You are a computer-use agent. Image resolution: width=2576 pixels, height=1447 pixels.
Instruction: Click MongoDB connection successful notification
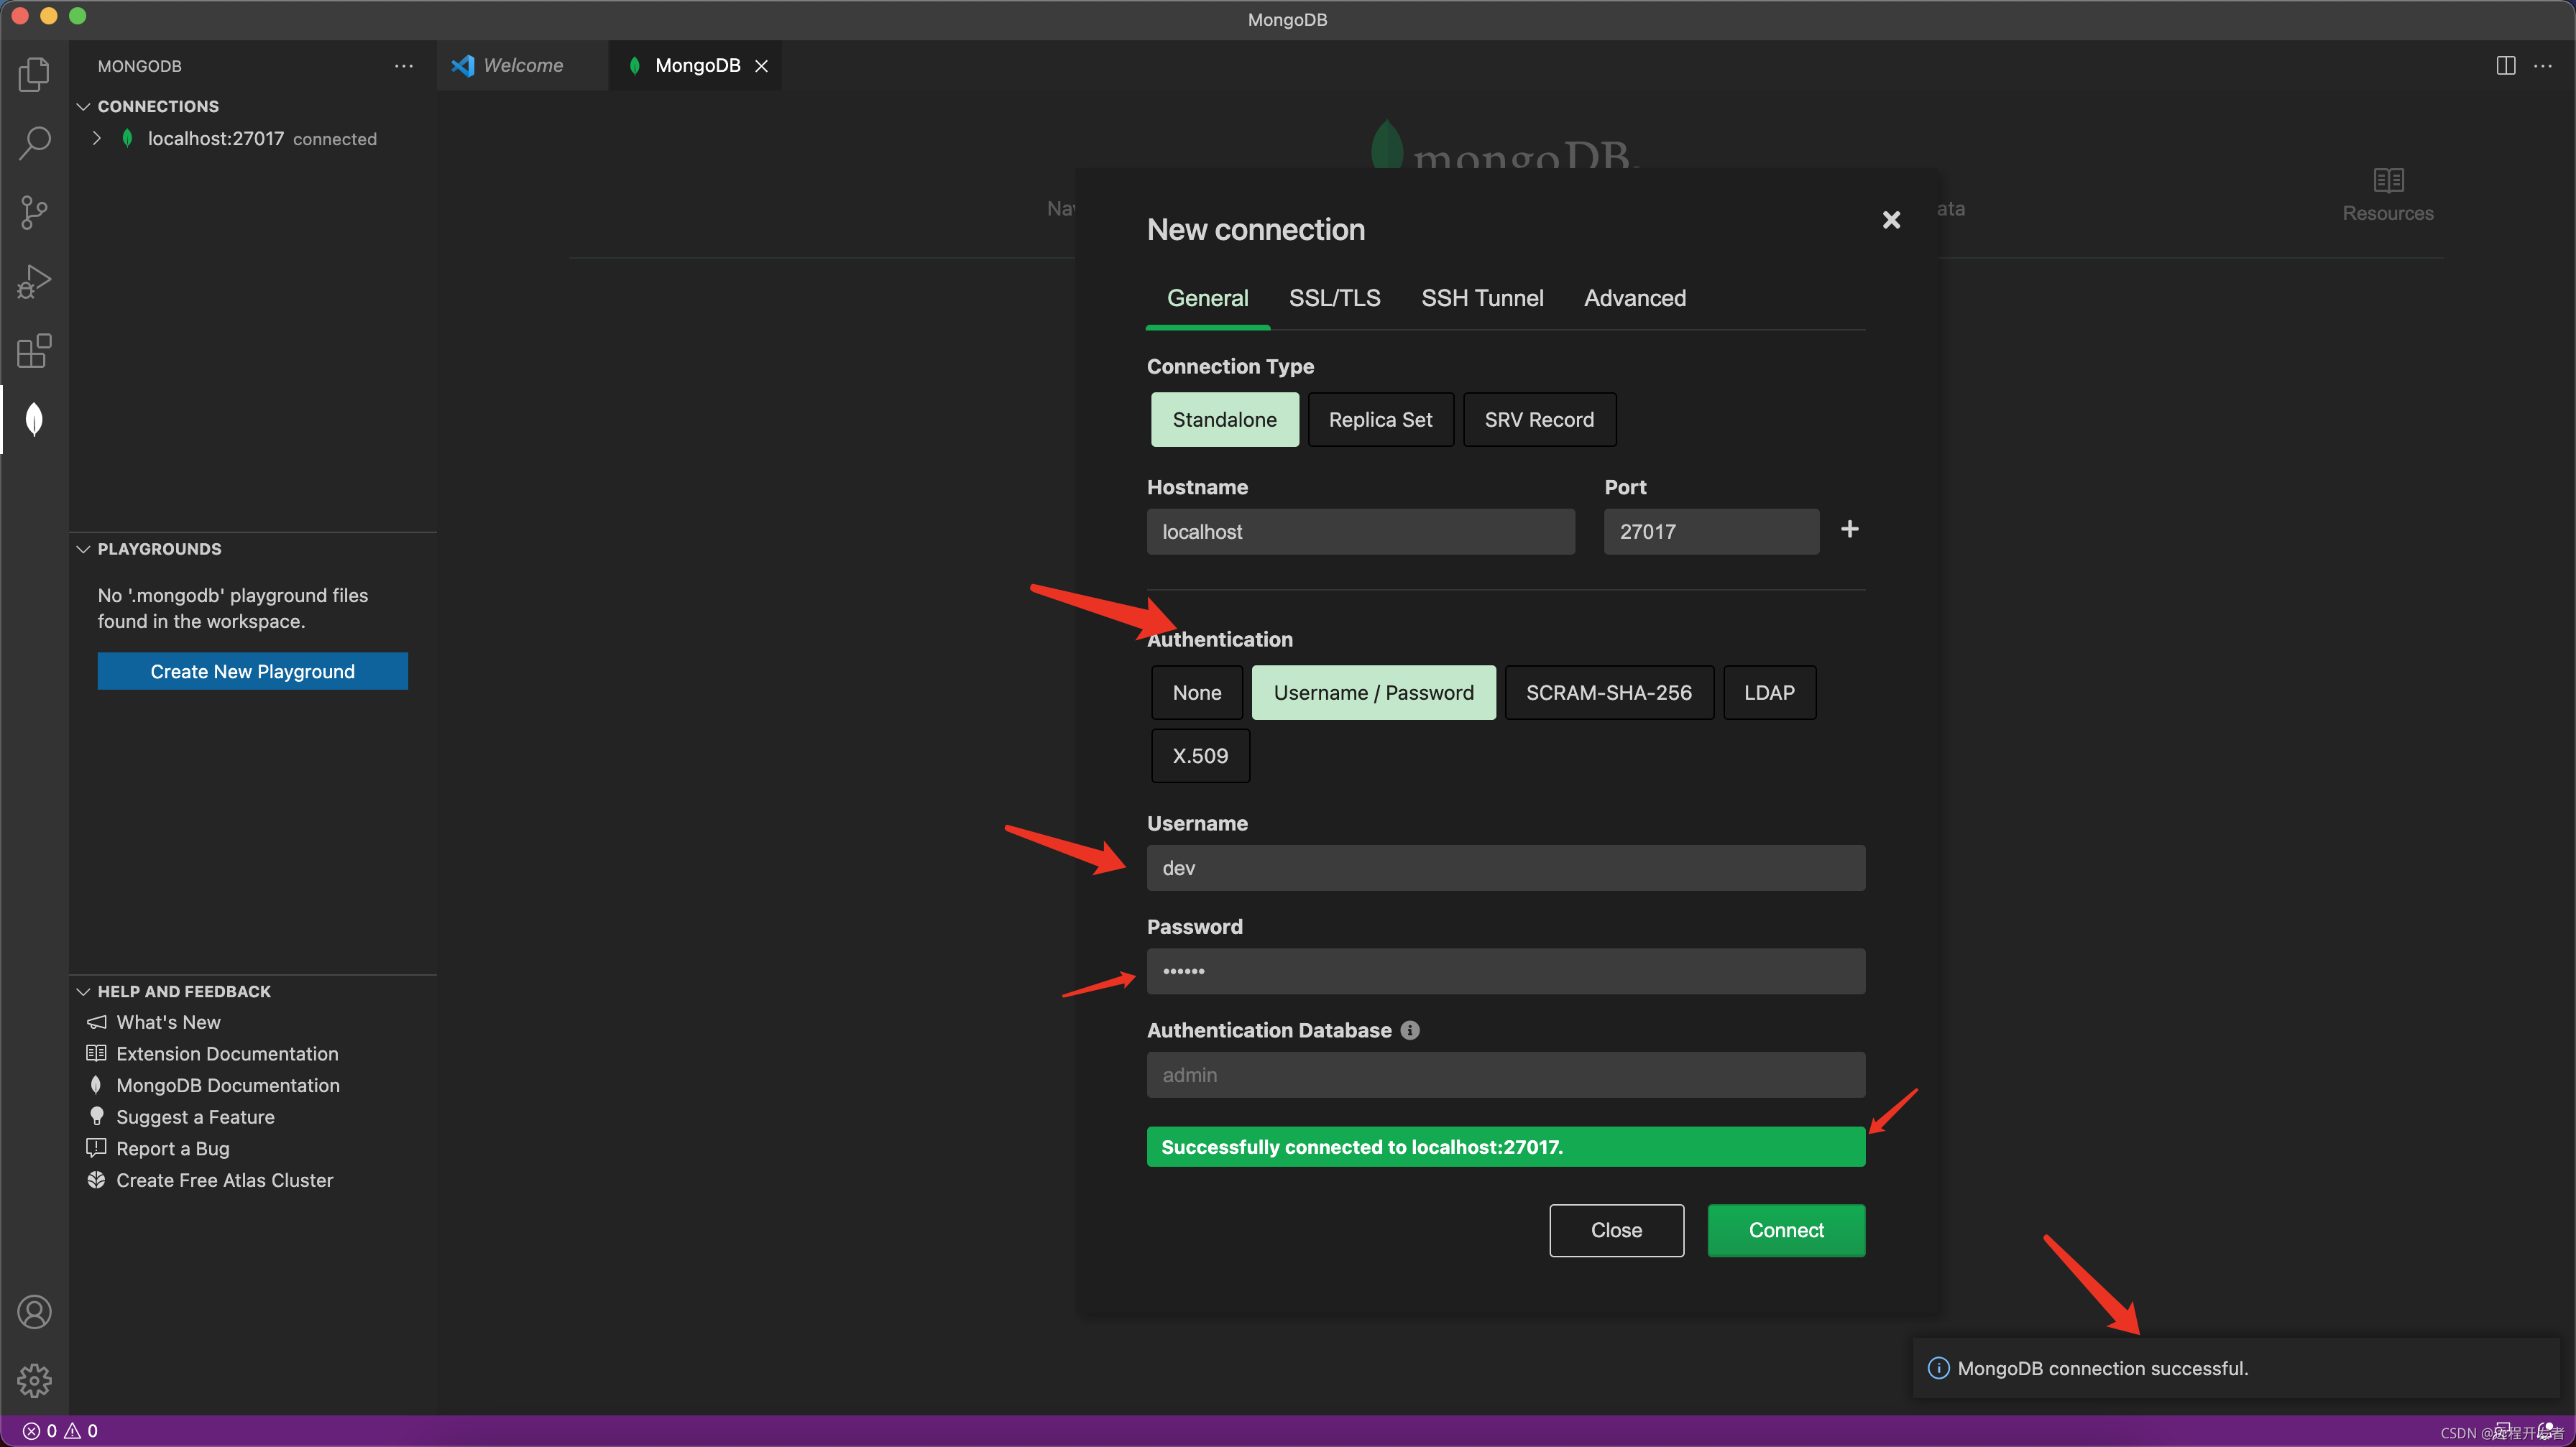[2236, 1368]
